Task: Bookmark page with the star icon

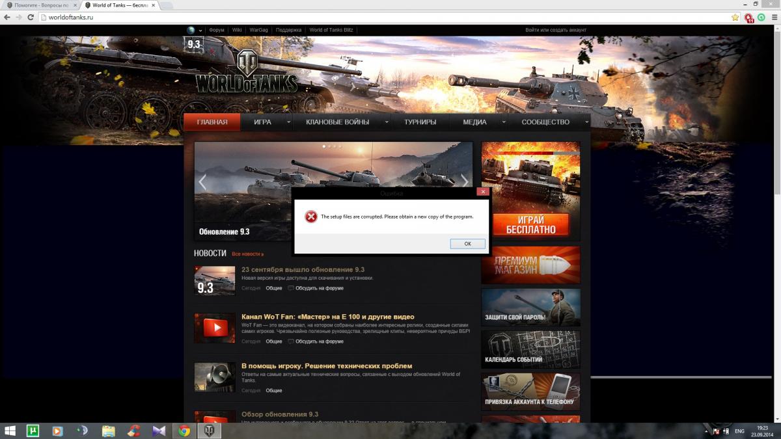Action: (x=735, y=17)
